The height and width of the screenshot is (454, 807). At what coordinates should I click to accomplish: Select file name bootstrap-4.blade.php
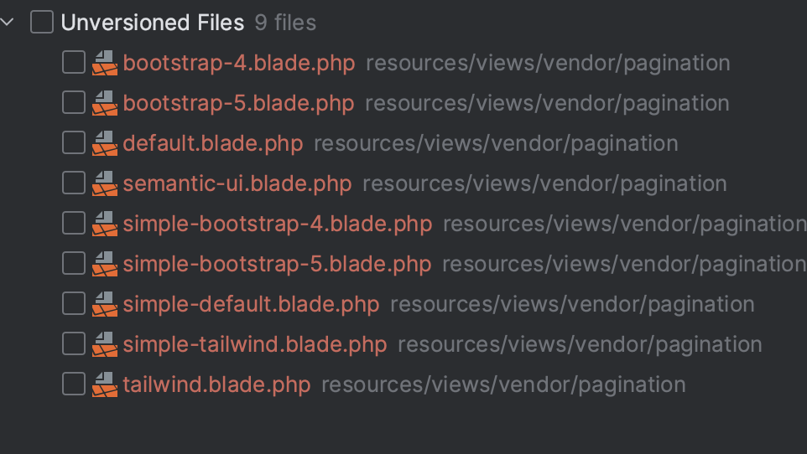239,63
